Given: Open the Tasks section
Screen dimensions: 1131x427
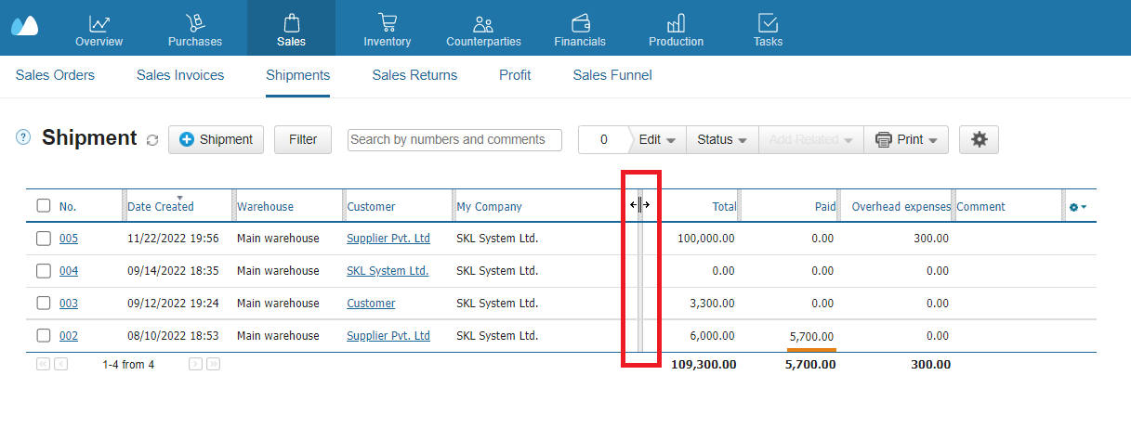Looking at the screenshot, I should [x=769, y=29].
